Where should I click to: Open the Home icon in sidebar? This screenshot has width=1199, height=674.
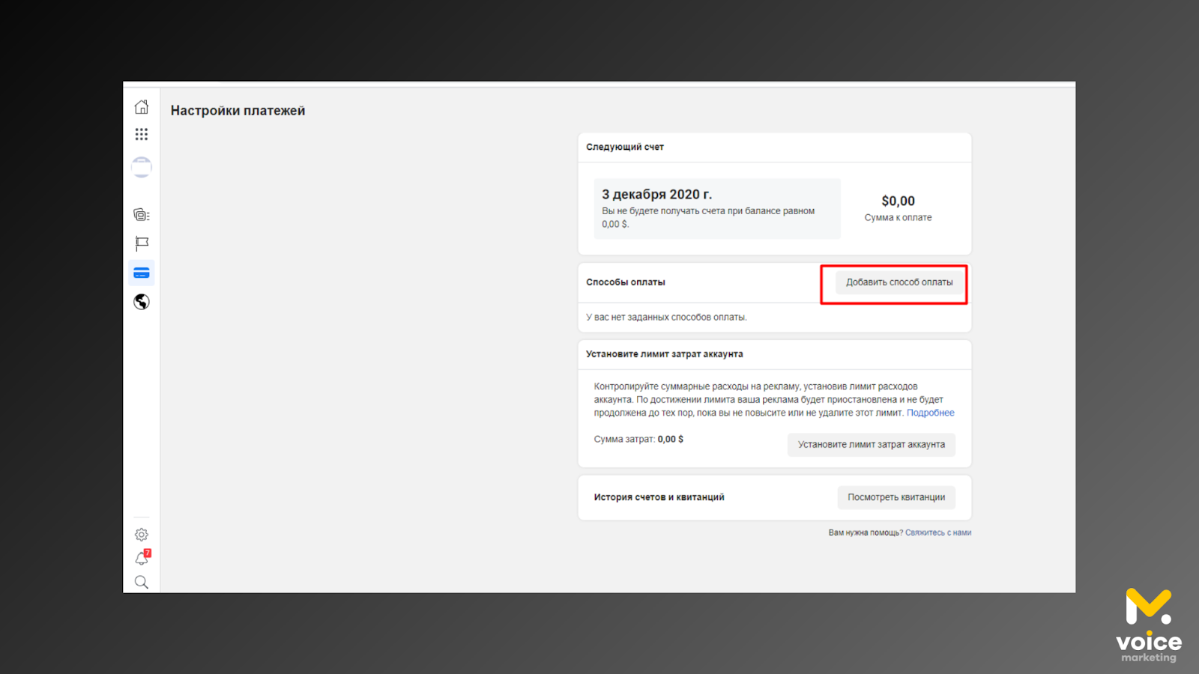[142, 107]
